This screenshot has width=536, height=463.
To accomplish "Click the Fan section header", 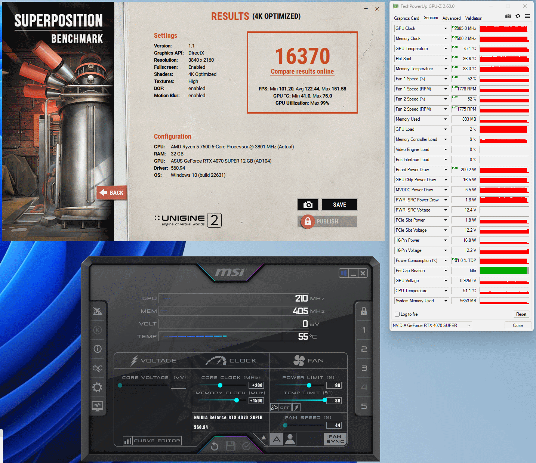I will (308, 361).
